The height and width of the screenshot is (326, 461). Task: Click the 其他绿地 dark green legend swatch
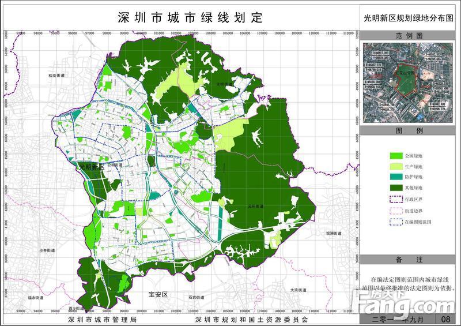click(x=396, y=188)
